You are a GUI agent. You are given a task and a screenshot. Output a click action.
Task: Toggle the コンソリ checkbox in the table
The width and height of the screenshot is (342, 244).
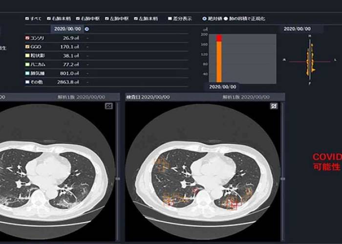[27, 38]
